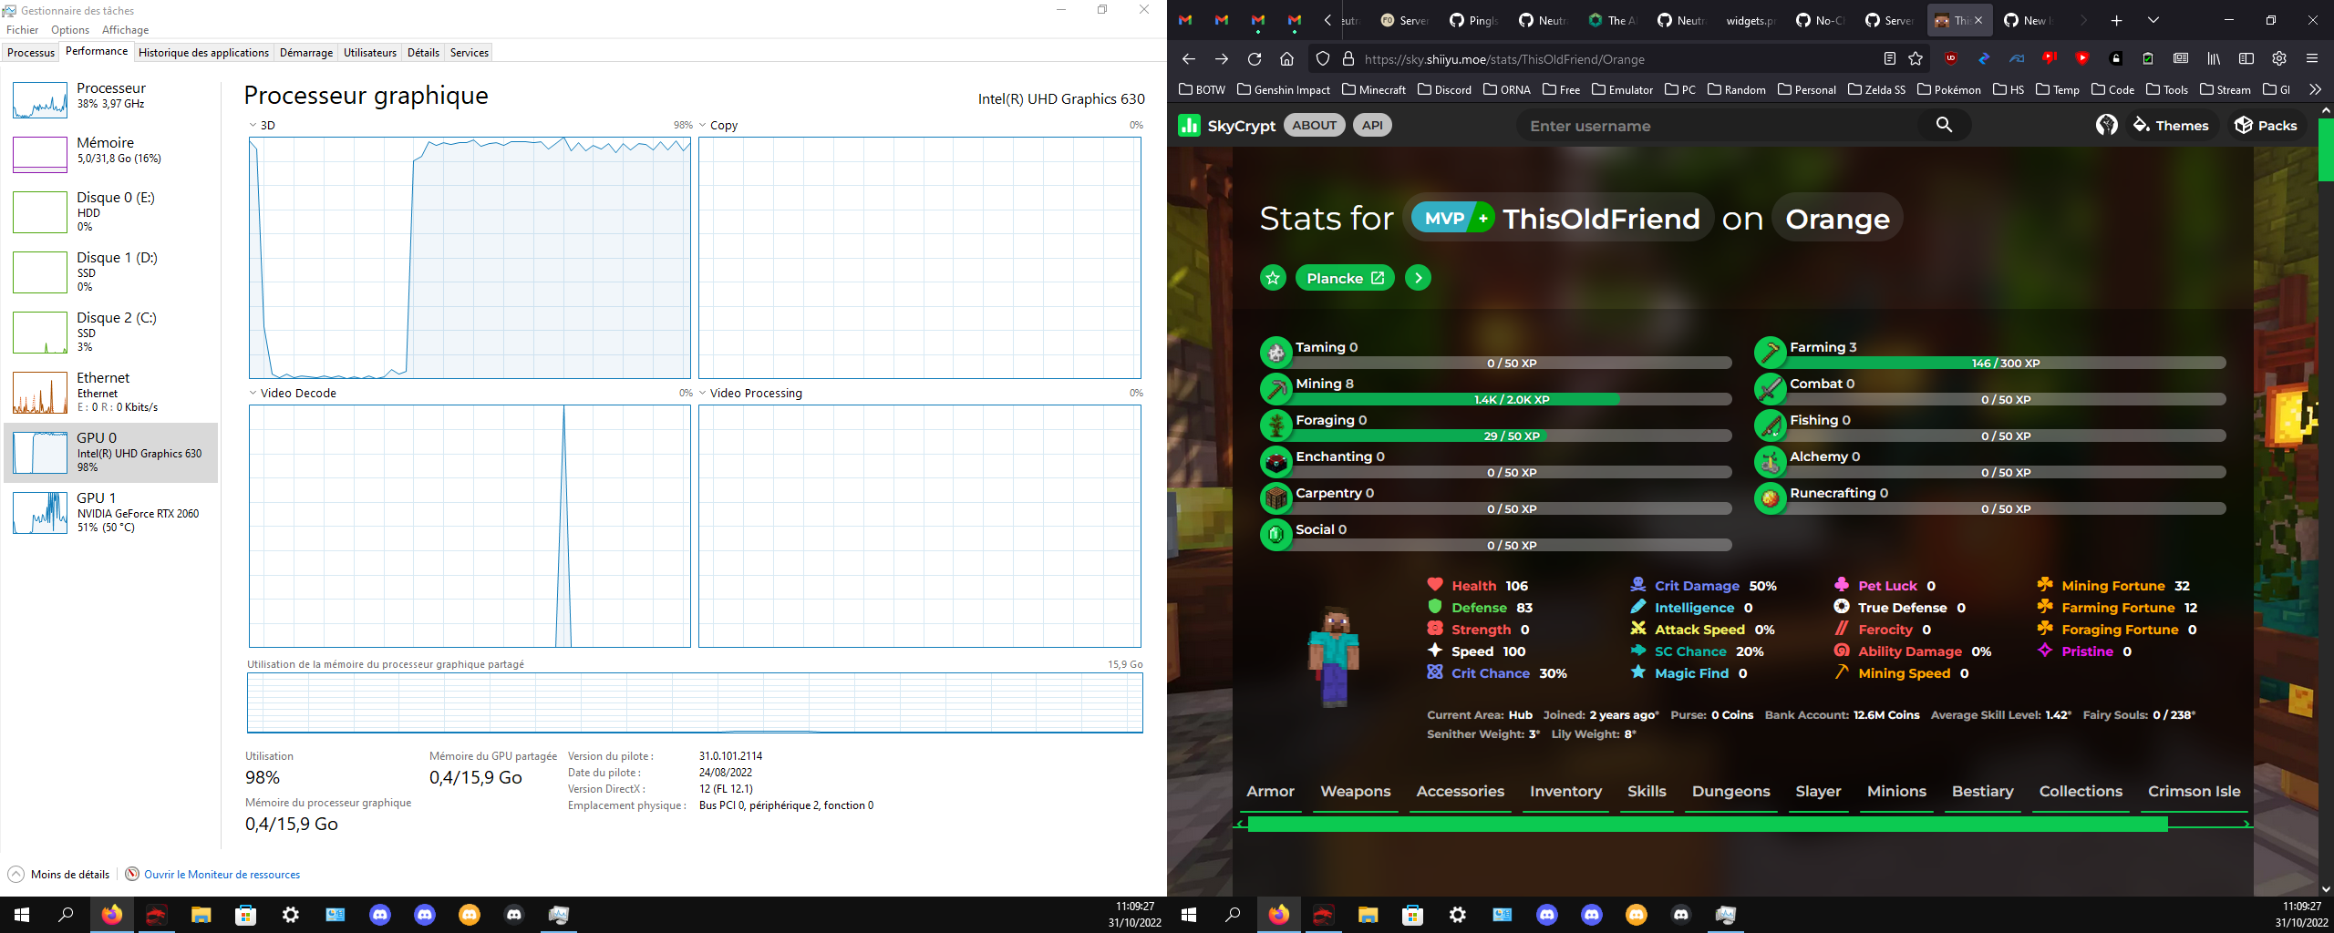Click the favorite star icon beside Plancke
Image resolution: width=2334 pixels, height=933 pixels.
(1273, 278)
